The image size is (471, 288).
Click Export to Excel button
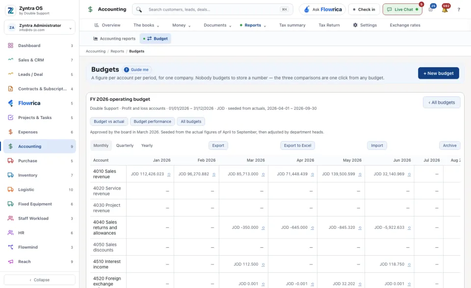(x=298, y=145)
